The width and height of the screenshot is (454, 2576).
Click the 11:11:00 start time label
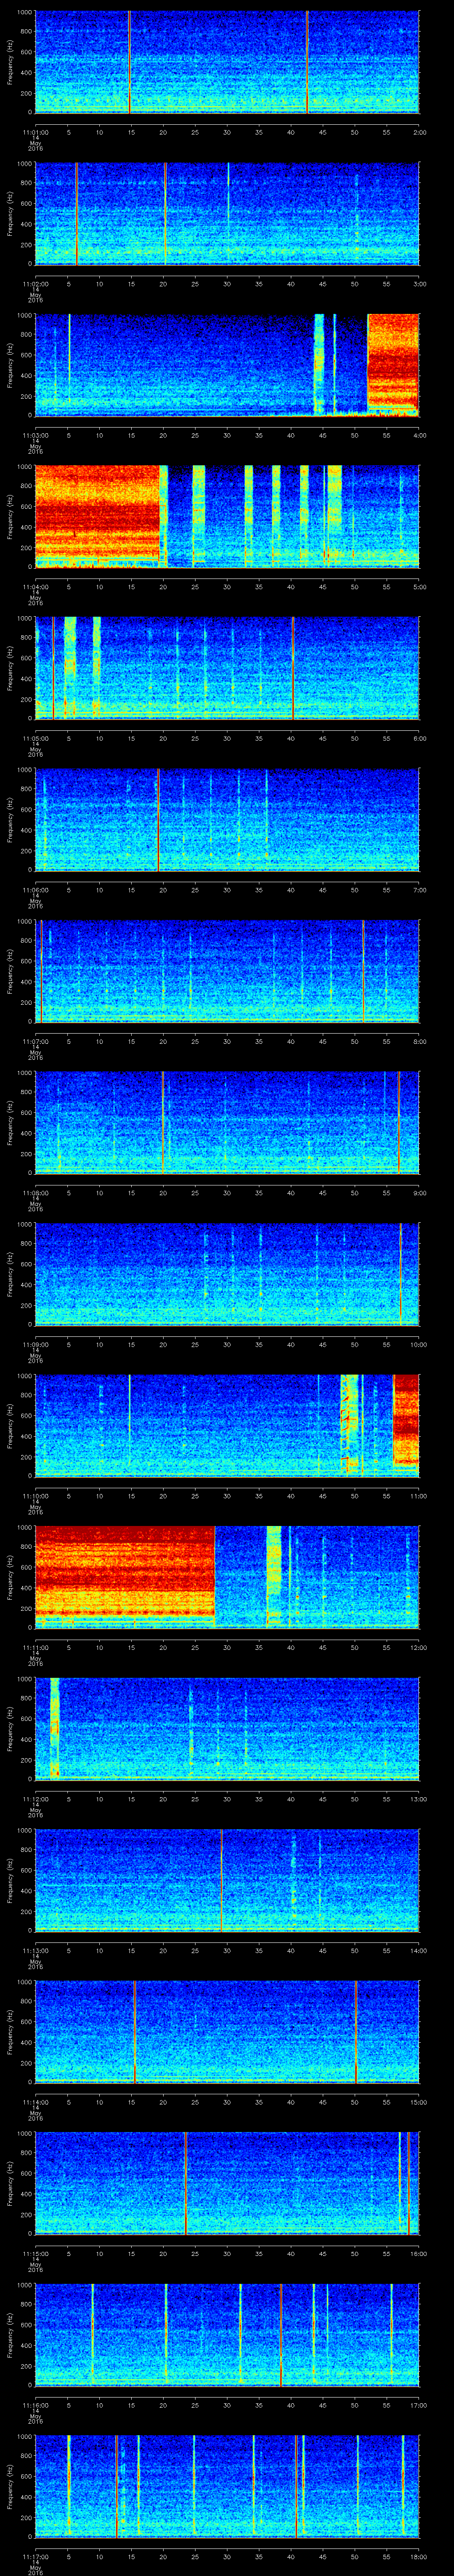point(37,1647)
